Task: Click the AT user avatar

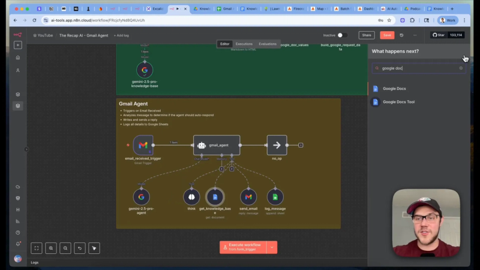Action: (x=18, y=259)
